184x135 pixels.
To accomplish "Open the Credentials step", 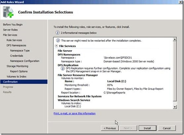I will tap(17, 56).
